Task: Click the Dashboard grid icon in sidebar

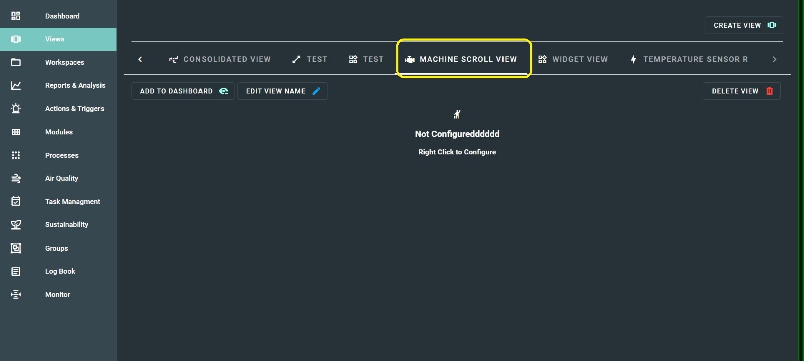Action: click(x=16, y=16)
